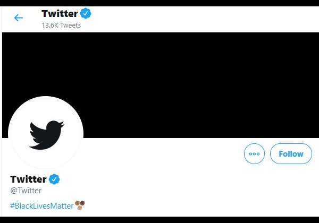Click the verified badge beside the header title

click(86, 13)
